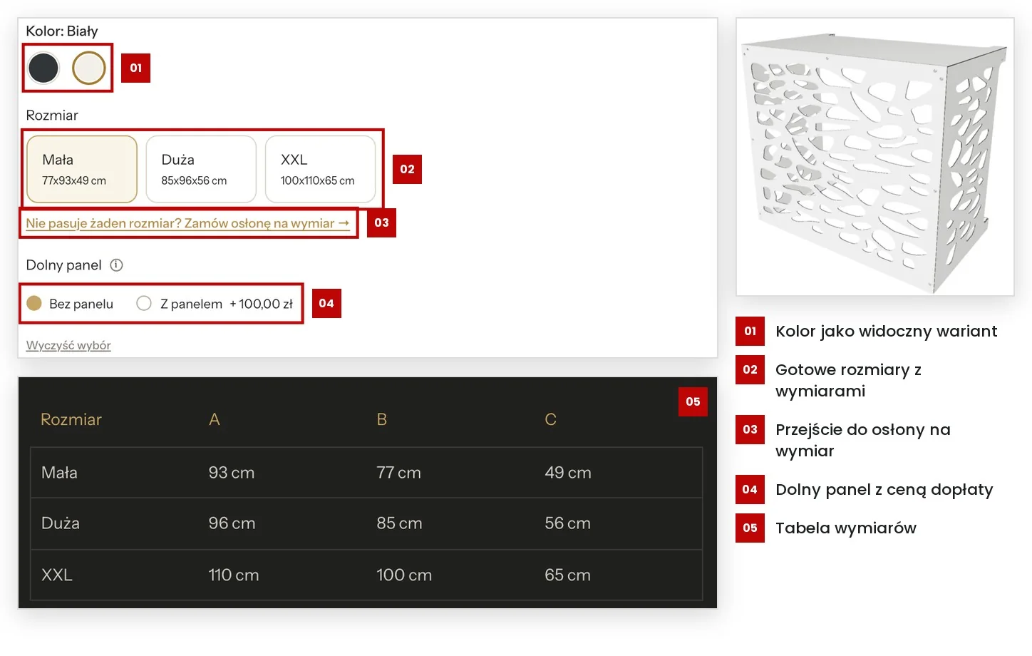Viewport: 1032px width, 656px height.
Task: Click the red 03 marker beside link
Action: (381, 222)
